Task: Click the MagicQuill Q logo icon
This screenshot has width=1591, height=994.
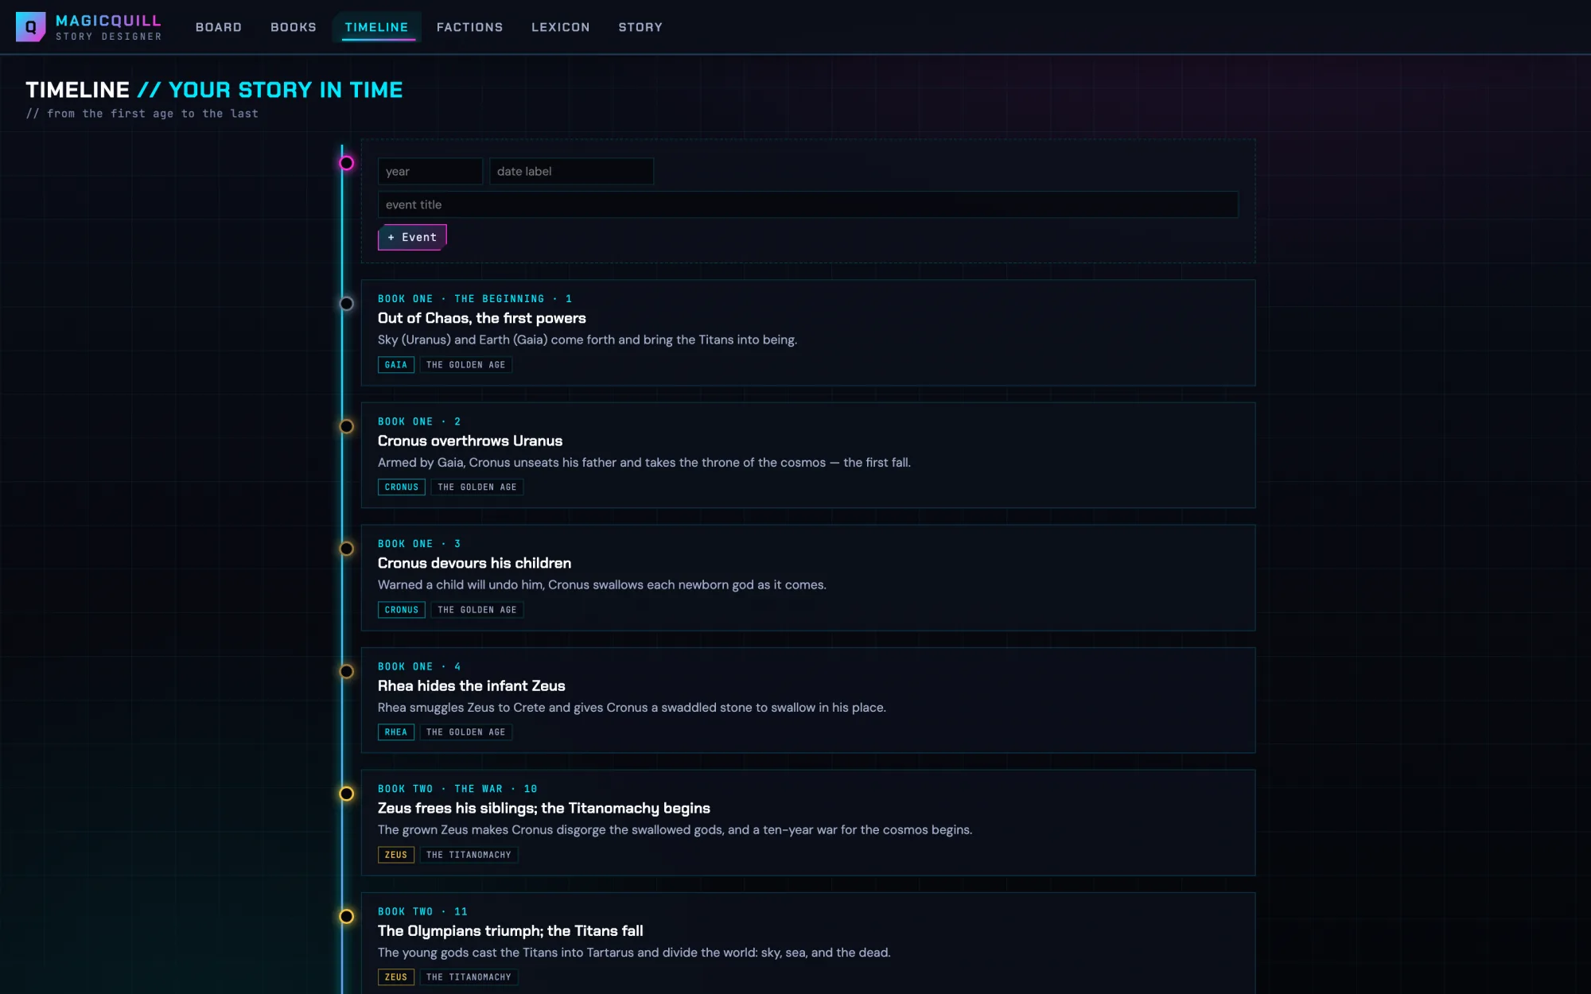Action: point(30,27)
